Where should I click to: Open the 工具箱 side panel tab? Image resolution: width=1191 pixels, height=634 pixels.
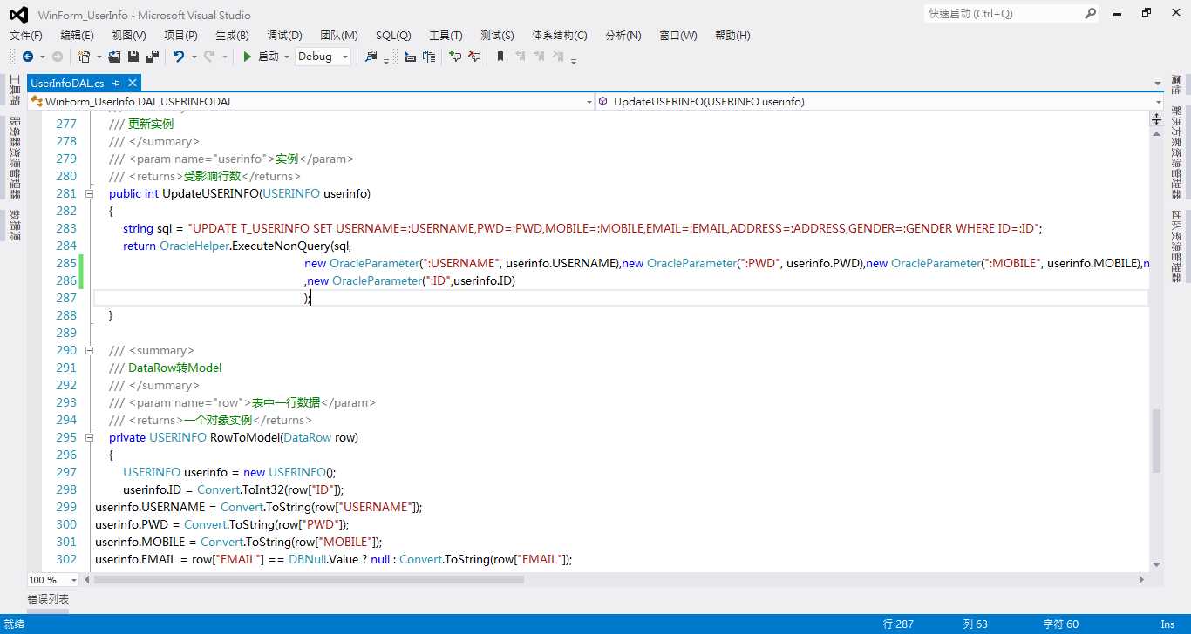tap(15, 91)
